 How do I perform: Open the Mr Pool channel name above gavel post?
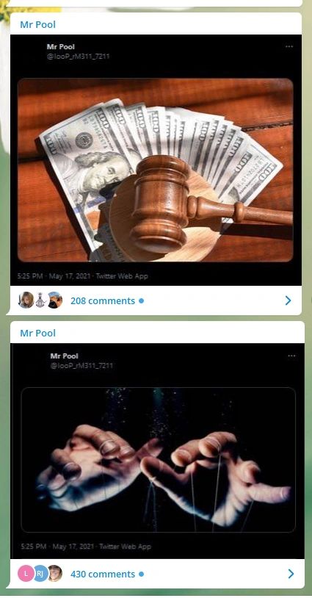coord(37,25)
